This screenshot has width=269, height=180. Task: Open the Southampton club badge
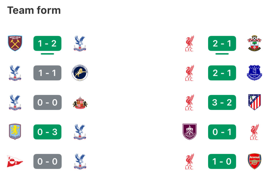[254, 43]
